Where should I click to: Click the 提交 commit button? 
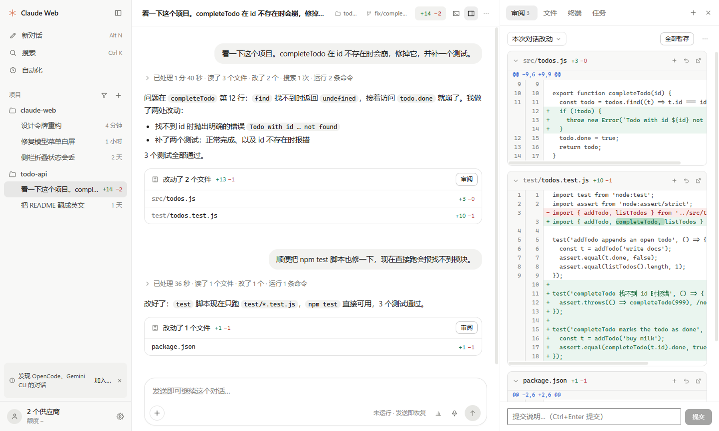pos(698,417)
